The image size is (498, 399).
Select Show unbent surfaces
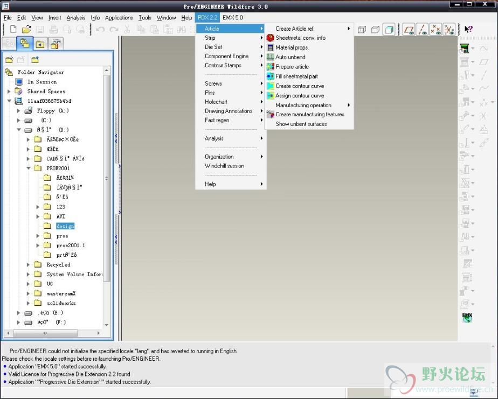tap(301, 124)
